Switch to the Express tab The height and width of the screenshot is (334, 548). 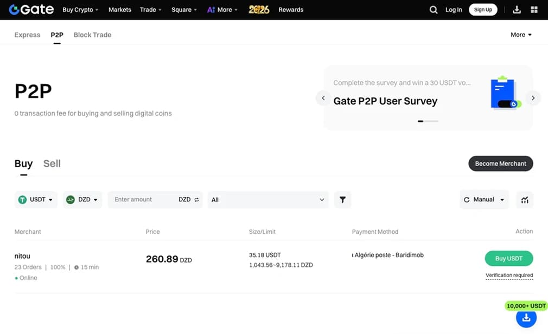(x=27, y=35)
